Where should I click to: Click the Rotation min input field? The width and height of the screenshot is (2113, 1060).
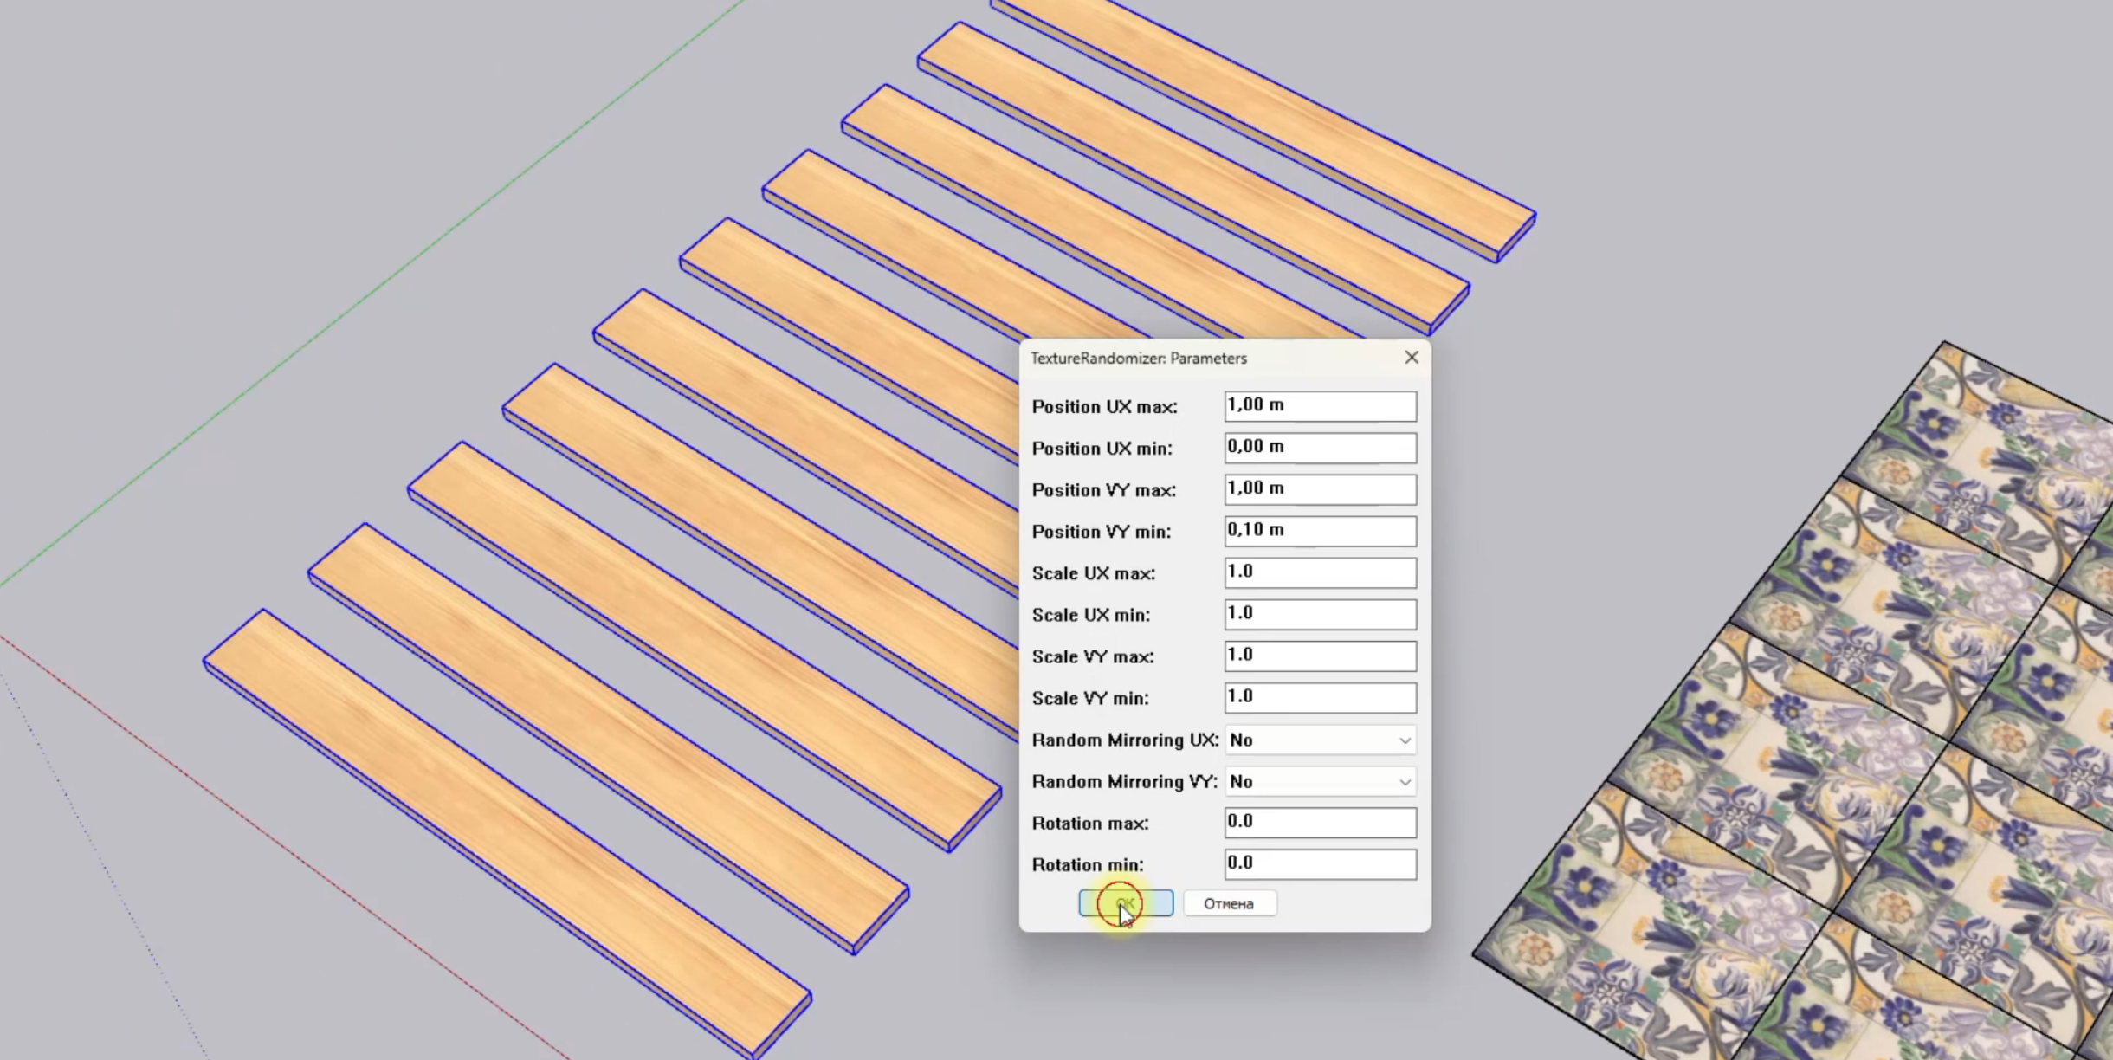pyautogui.click(x=1319, y=864)
